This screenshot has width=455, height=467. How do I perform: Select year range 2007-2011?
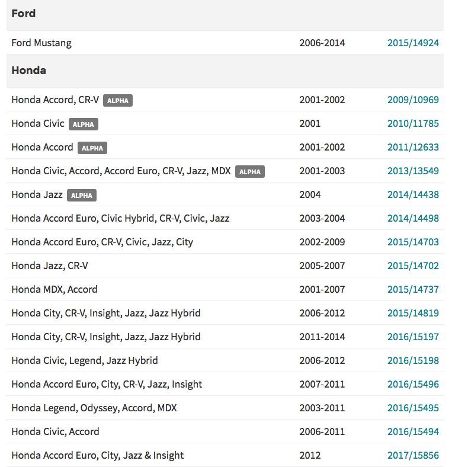coord(322,384)
